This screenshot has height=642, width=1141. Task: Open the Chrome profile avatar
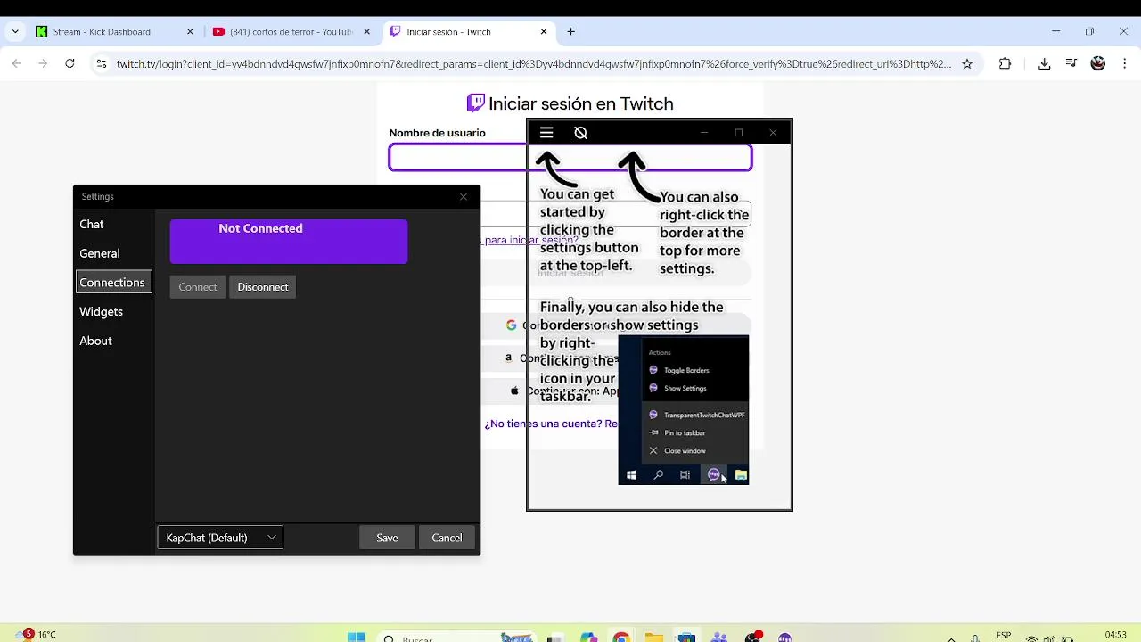[x=1098, y=64]
